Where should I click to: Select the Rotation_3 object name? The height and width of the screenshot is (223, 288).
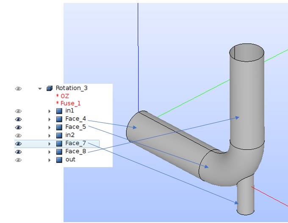pyautogui.click(x=72, y=88)
